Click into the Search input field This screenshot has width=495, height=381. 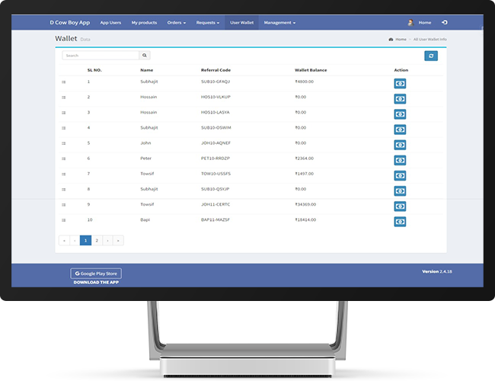(x=101, y=56)
